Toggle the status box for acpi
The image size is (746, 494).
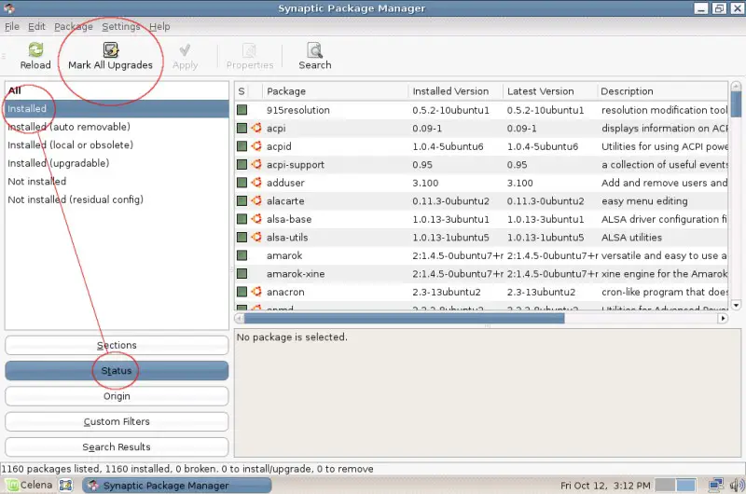tap(242, 128)
